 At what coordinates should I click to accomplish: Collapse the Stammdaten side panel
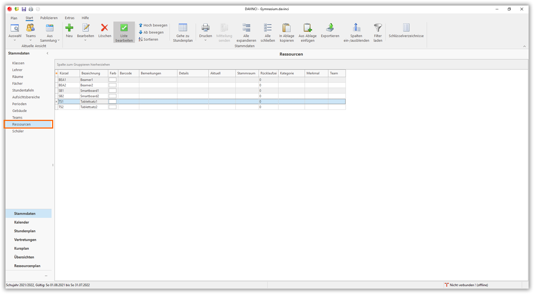47,53
